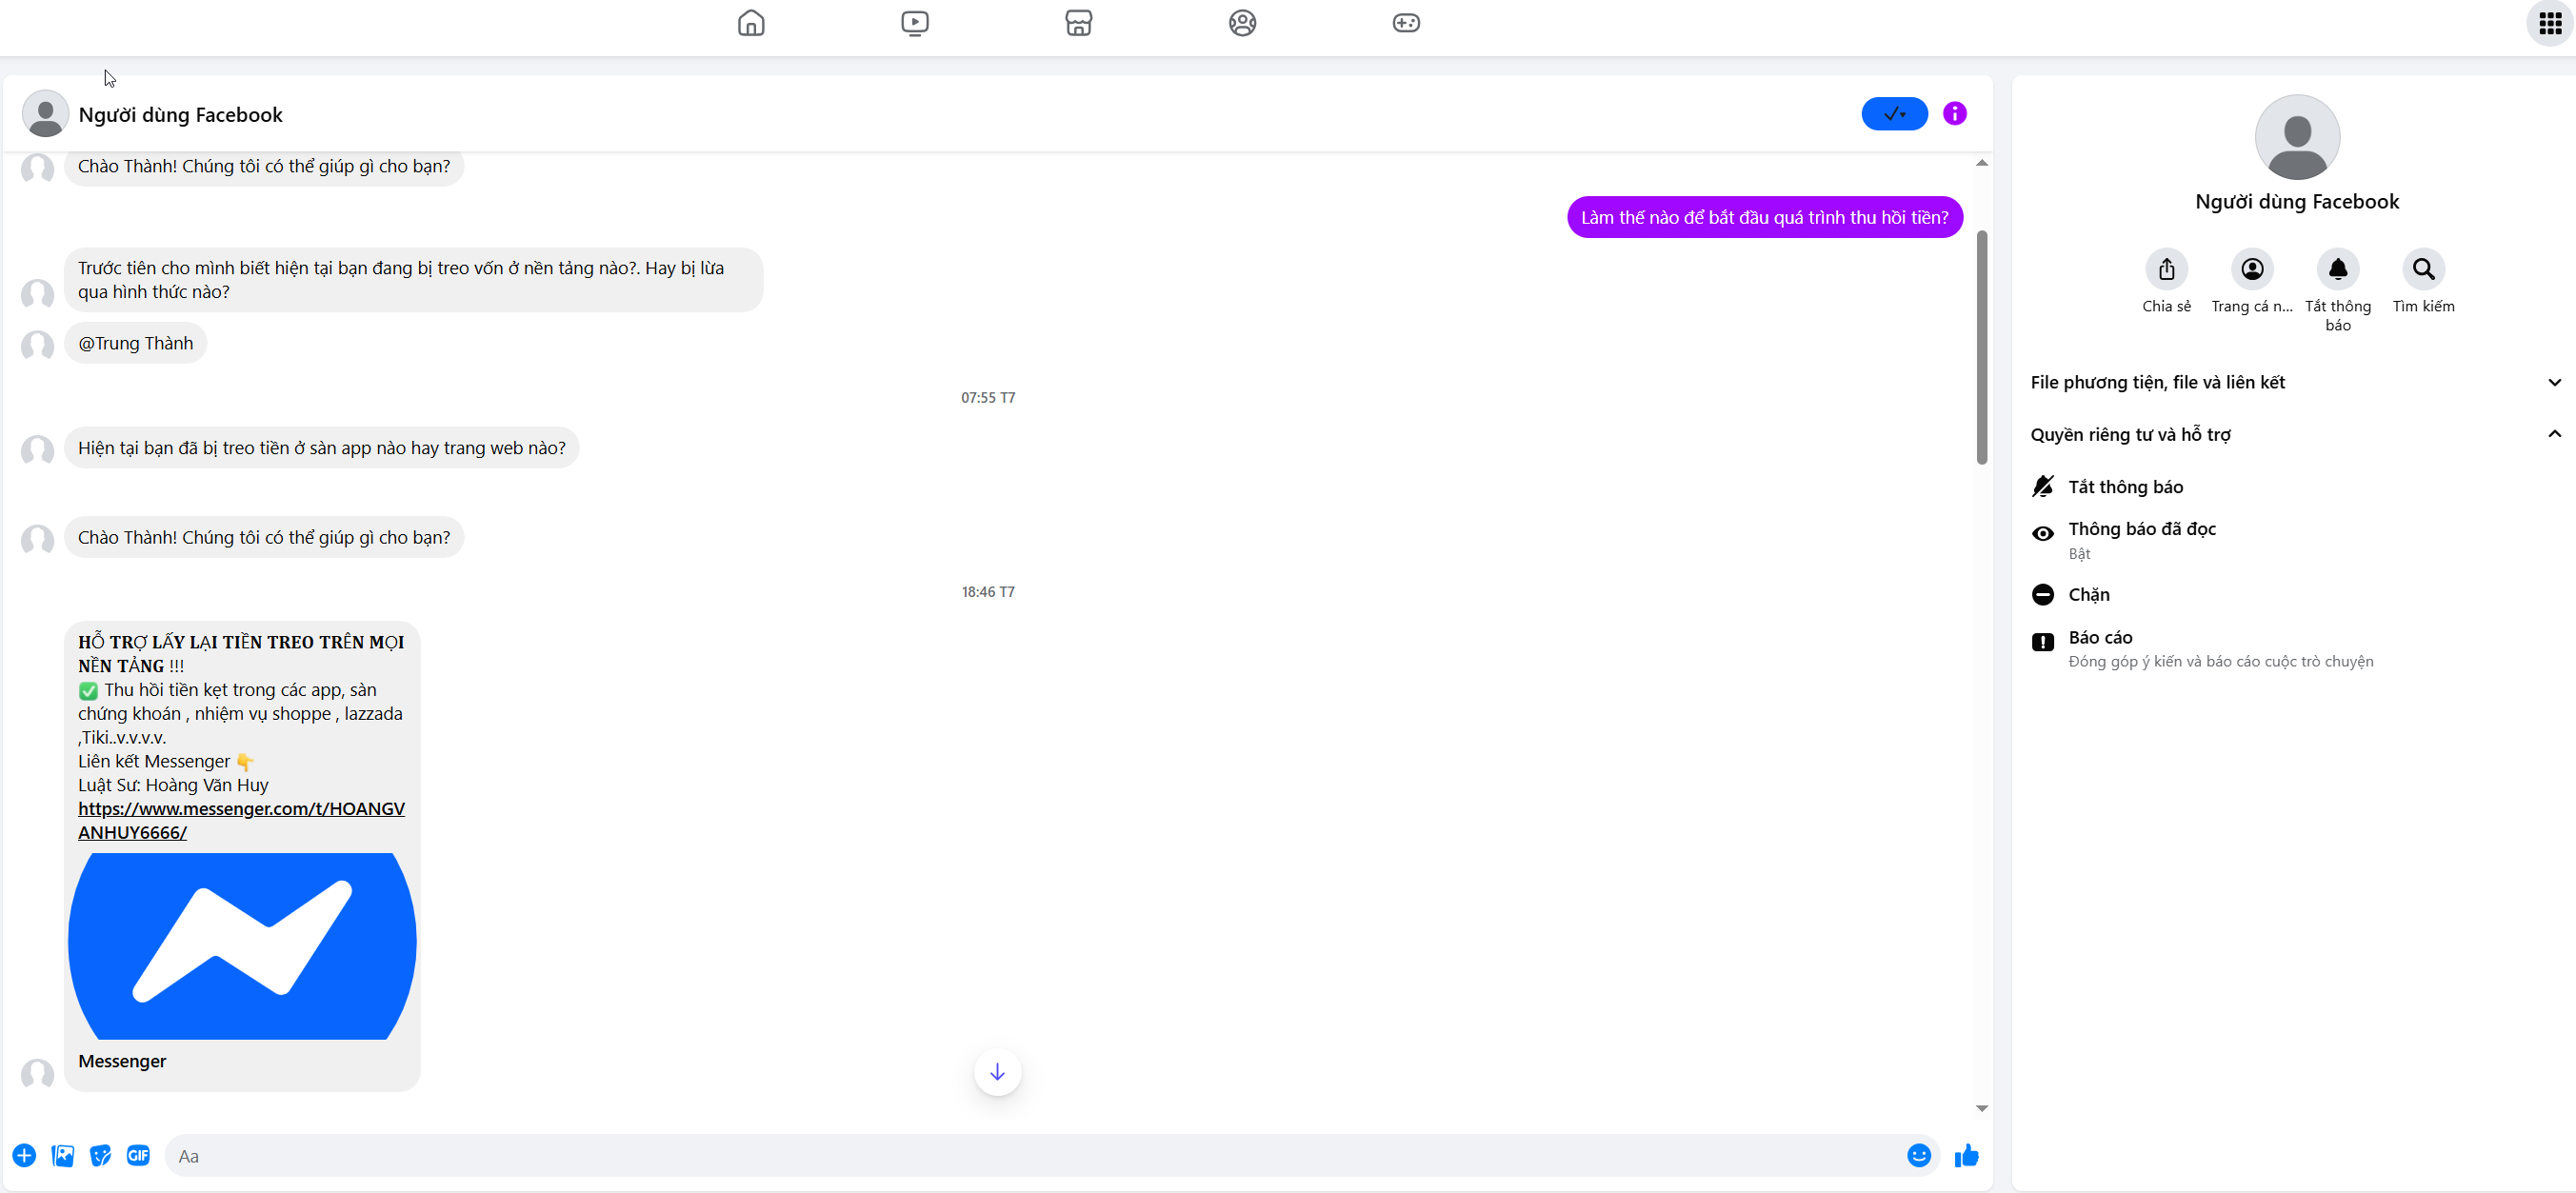Click the Share (Chia sẻ) icon
2576x1193 pixels.
pos(2166,269)
